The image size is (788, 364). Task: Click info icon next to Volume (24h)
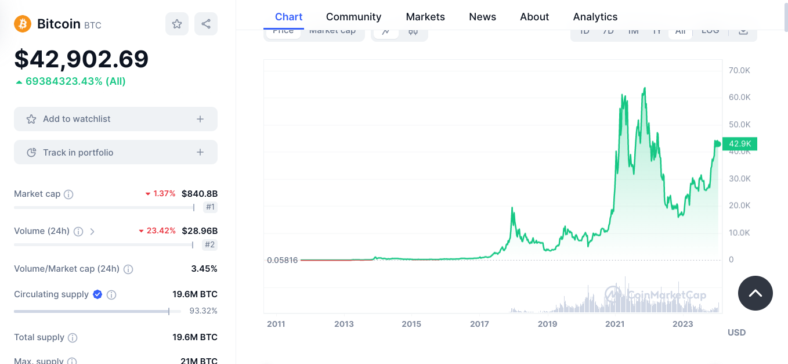pyautogui.click(x=78, y=231)
